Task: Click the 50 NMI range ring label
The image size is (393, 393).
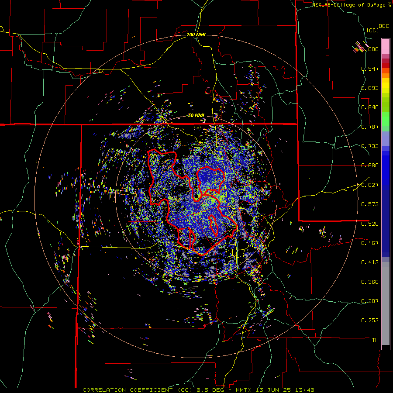Action: 196,116
